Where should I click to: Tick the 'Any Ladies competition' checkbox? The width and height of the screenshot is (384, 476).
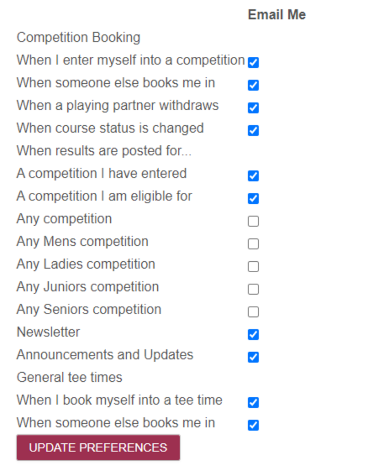[x=253, y=267]
